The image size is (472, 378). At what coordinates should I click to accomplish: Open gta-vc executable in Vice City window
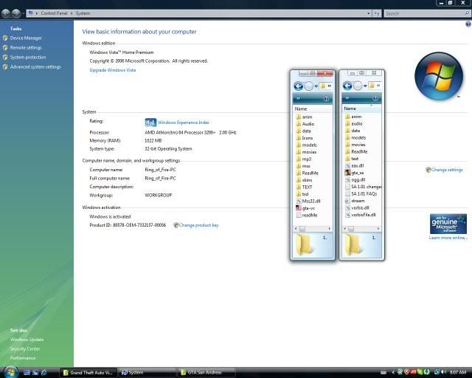click(305, 208)
